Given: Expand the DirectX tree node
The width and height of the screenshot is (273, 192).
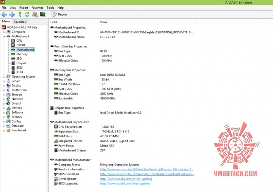Looking at the screenshot, I should (4, 104).
